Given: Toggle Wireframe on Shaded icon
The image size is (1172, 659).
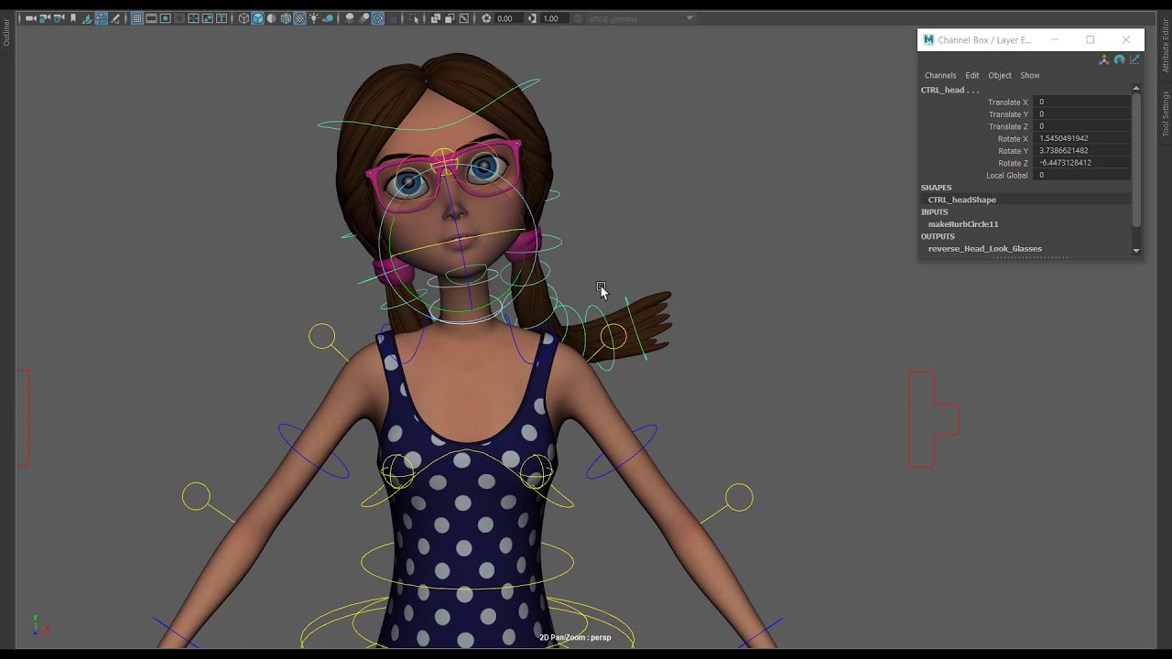Looking at the screenshot, I should (286, 18).
